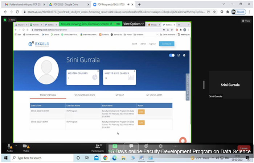
Task: Bookmark this page with the star
Action: pos(214,12)
